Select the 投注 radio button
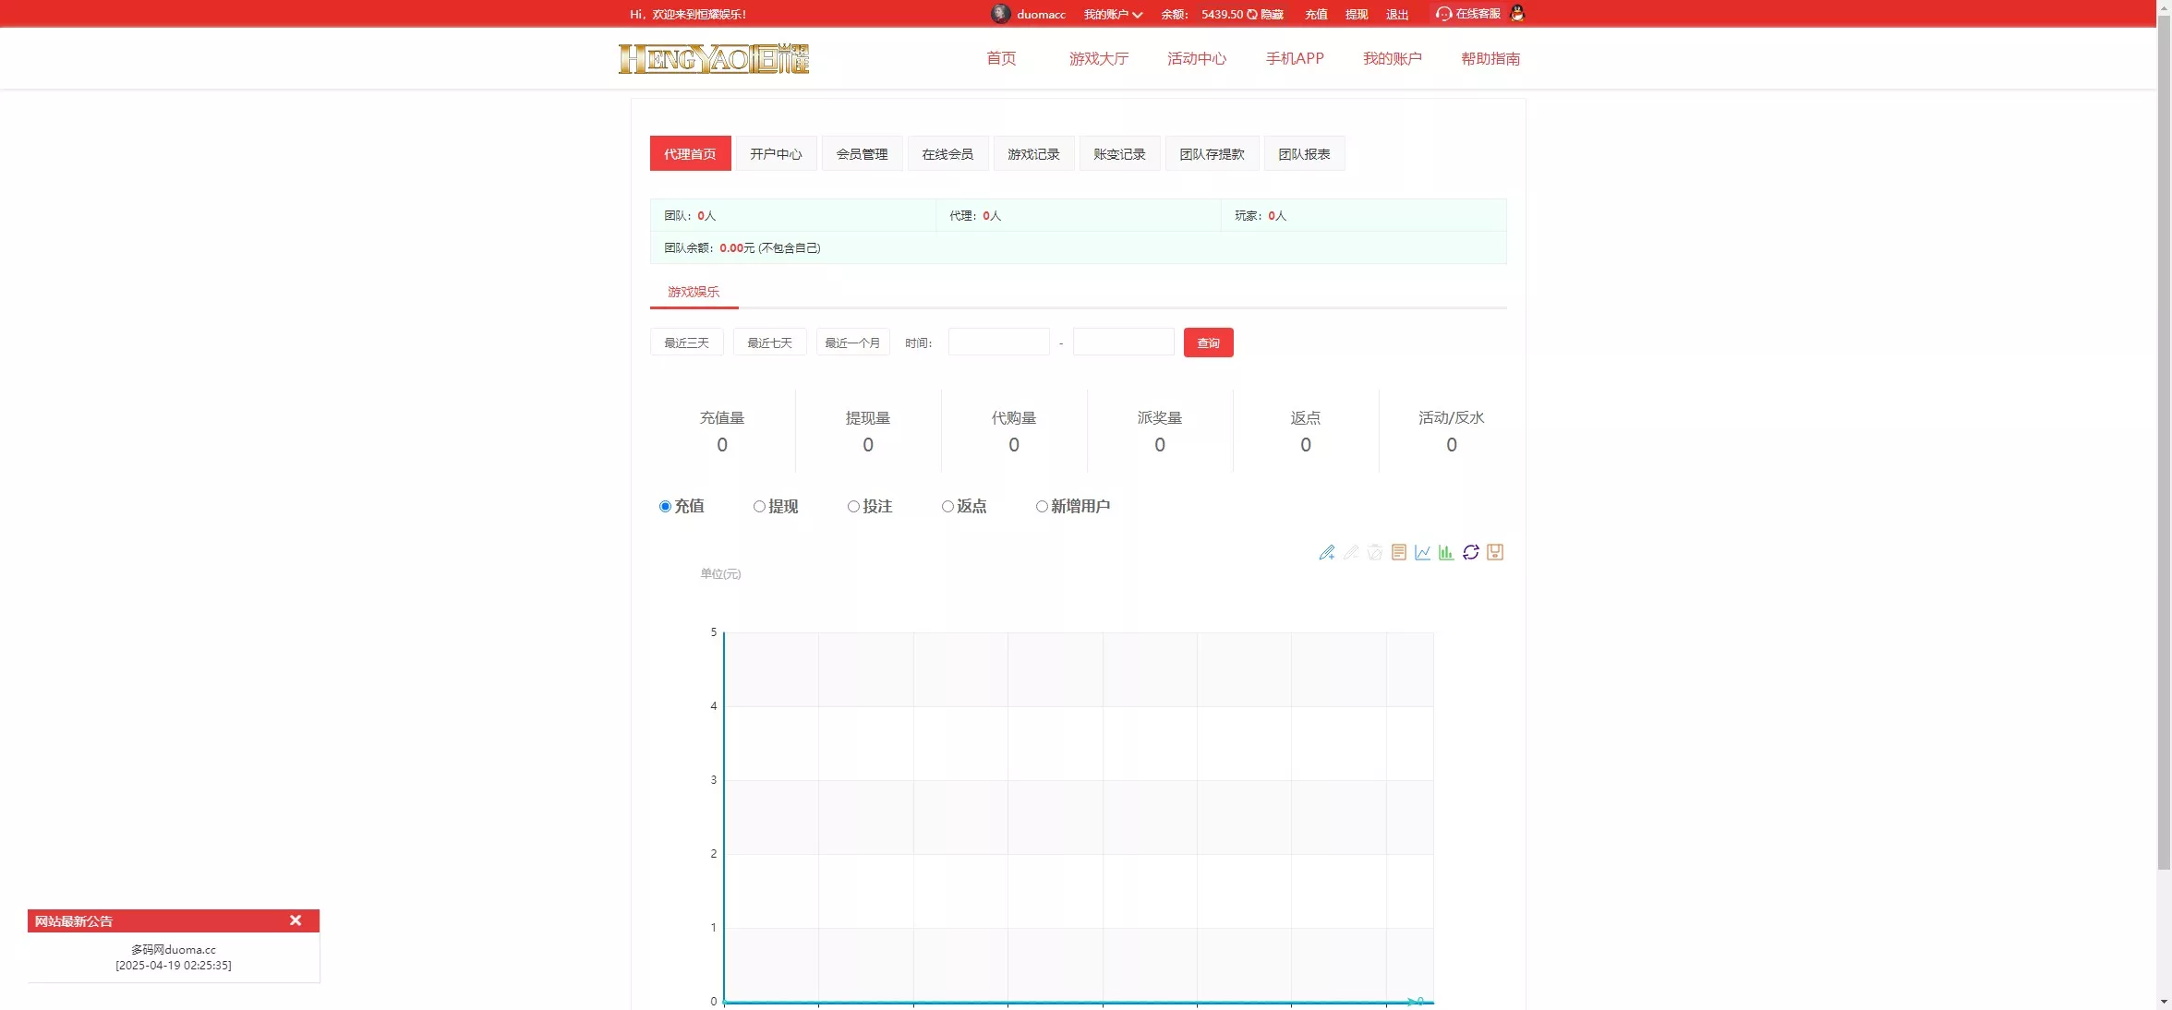 click(853, 507)
